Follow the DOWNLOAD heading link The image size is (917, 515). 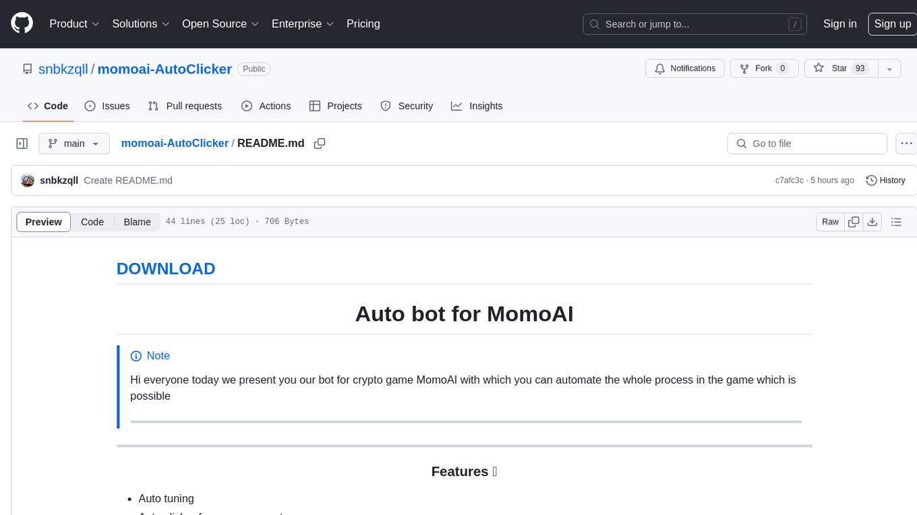click(166, 268)
